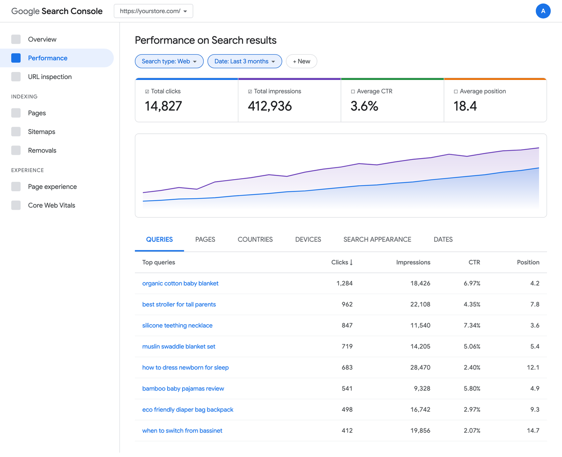Add a filter with the + New button

click(301, 61)
